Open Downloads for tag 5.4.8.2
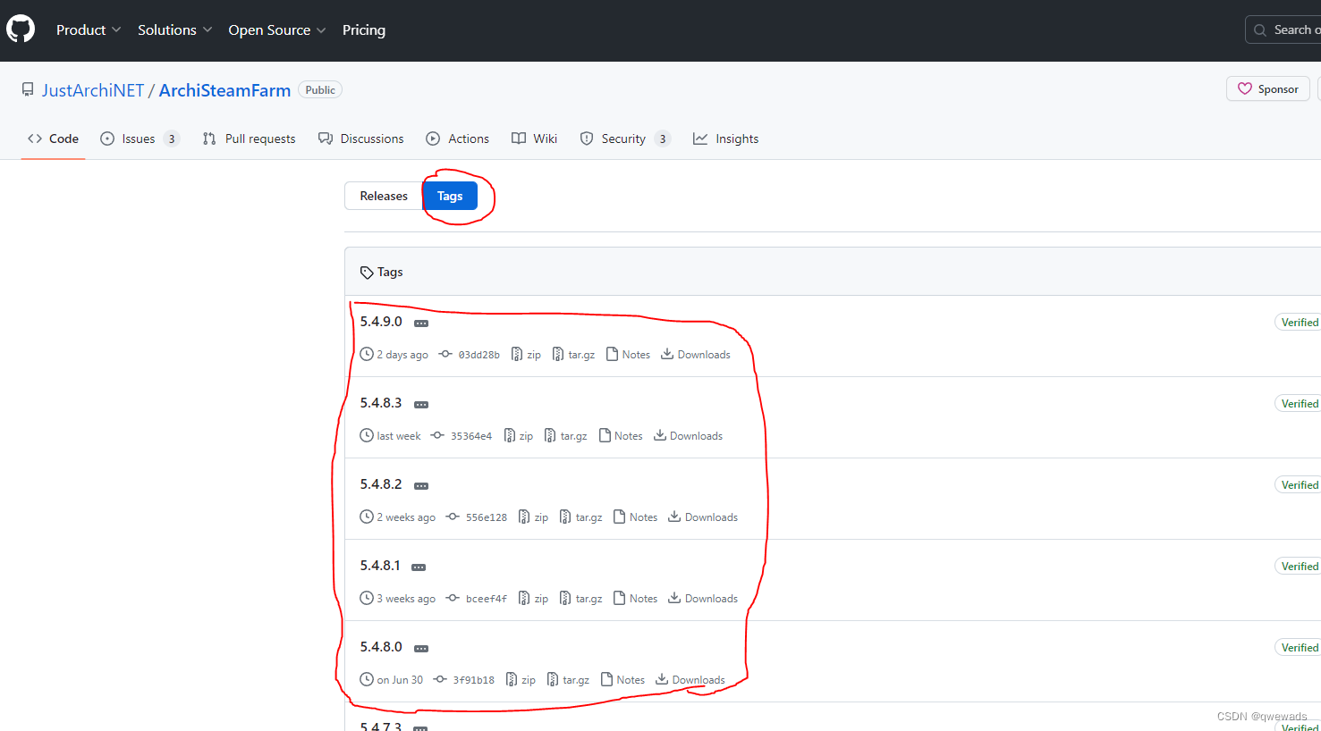Image resolution: width=1321 pixels, height=731 pixels. tap(703, 517)
